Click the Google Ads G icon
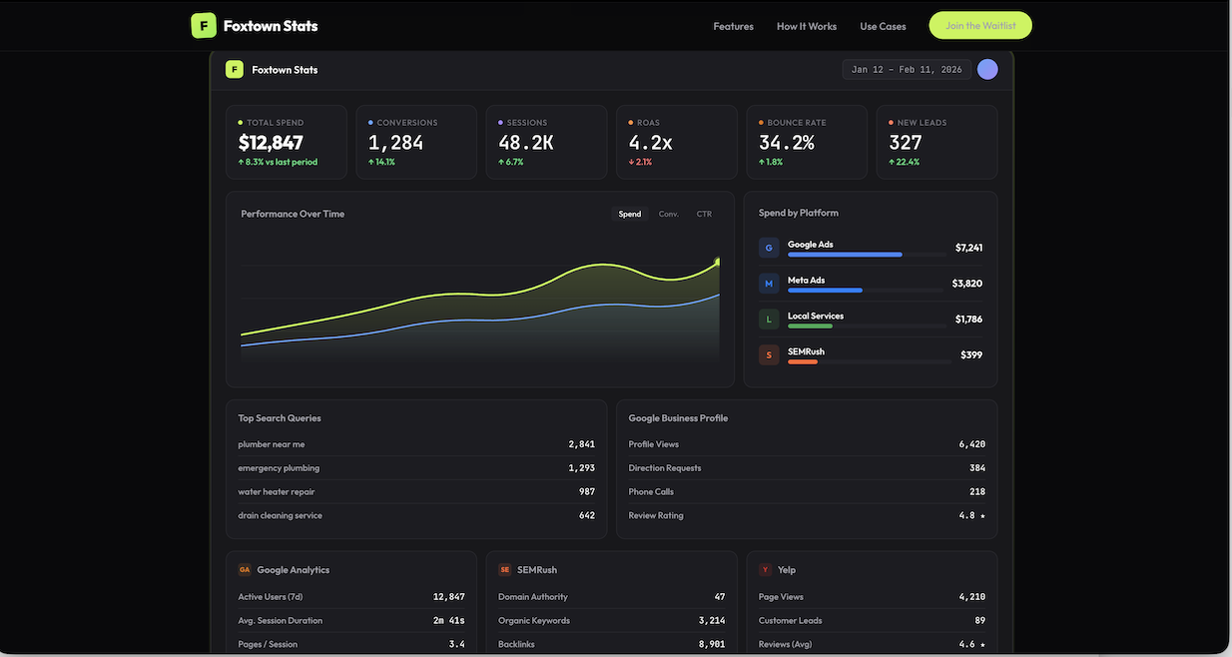Viewport: 1232px width, 657px height. 769,248
